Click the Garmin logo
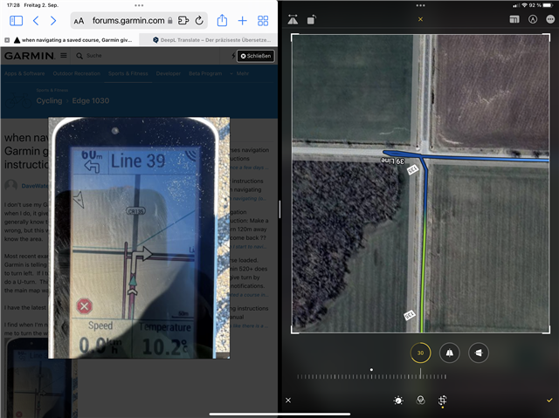The image size is (559, 418). 30,56
